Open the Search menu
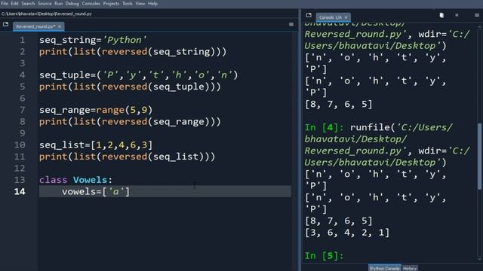Image resolution: width=483 pixels, height=271 pixels. click(28, 4)
